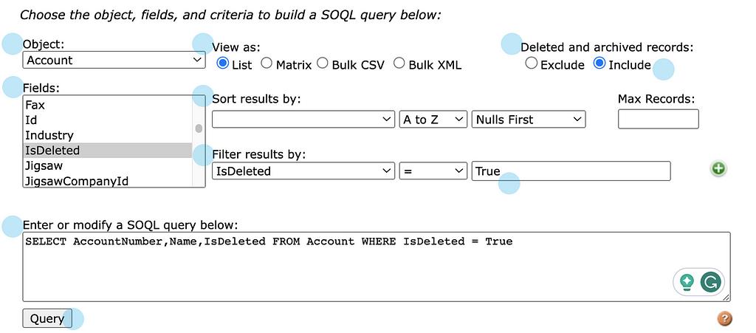The height and width of the screenshot is (333, 756).
Task: Click the Max Records input field
Action: pos(658,119)
